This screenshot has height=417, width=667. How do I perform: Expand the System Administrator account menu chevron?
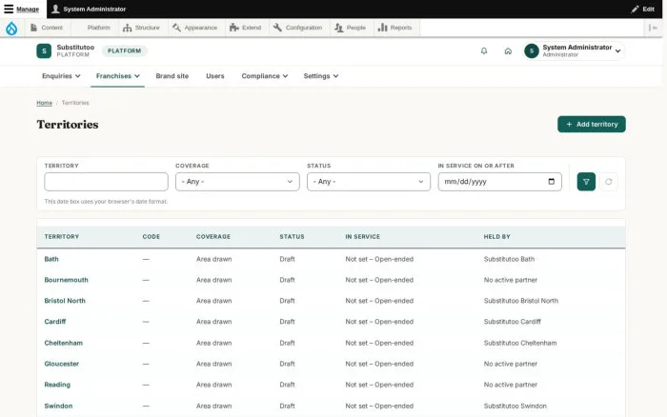tap(617, 51)
